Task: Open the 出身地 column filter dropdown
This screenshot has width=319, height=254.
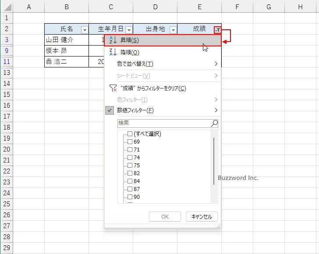Action: [x=174, y=30]
